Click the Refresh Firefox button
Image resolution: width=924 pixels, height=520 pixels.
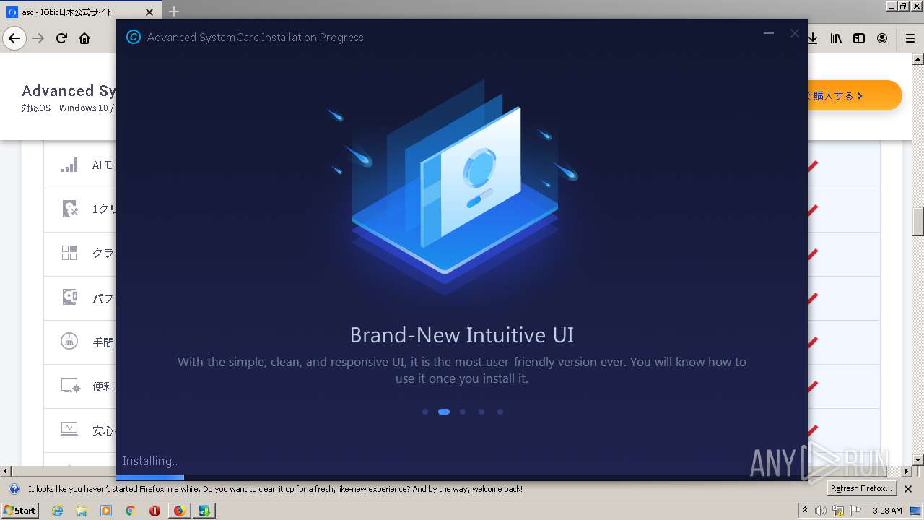pos(862,489)
